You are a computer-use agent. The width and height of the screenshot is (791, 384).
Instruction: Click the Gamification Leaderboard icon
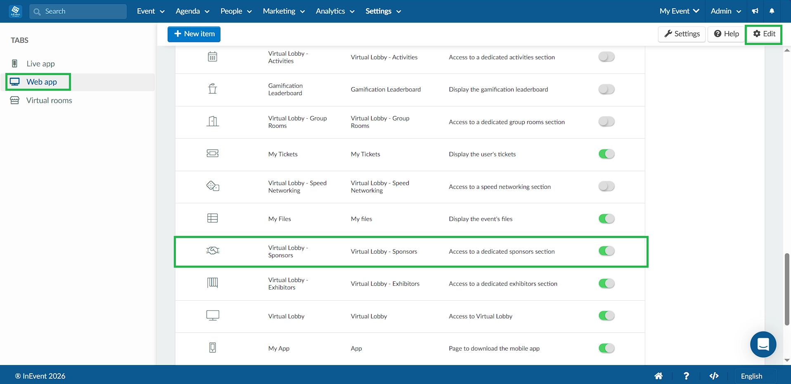coord(213,89)
